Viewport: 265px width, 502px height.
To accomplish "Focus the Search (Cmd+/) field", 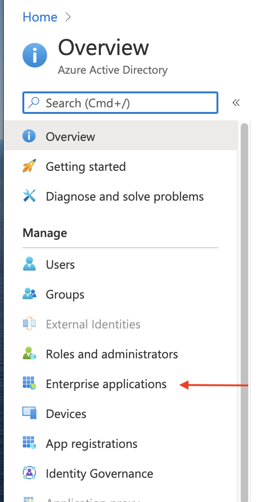I will (120, 103).
